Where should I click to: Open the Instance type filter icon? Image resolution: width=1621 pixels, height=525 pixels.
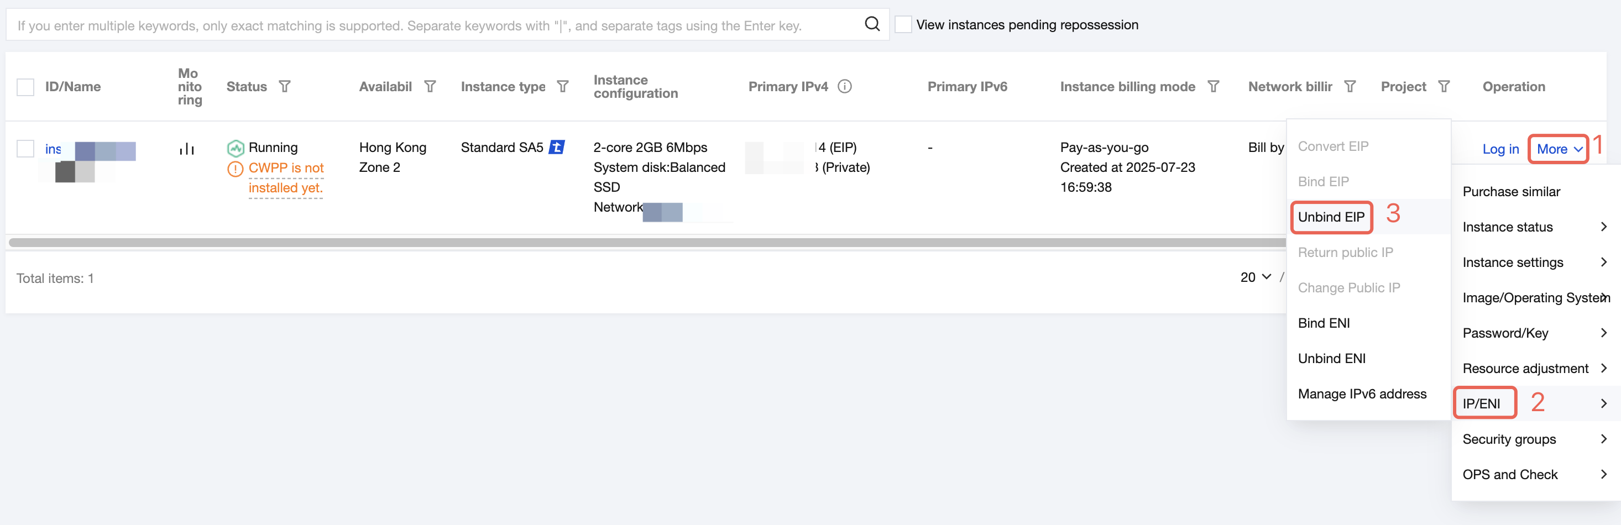coord(563,86)
